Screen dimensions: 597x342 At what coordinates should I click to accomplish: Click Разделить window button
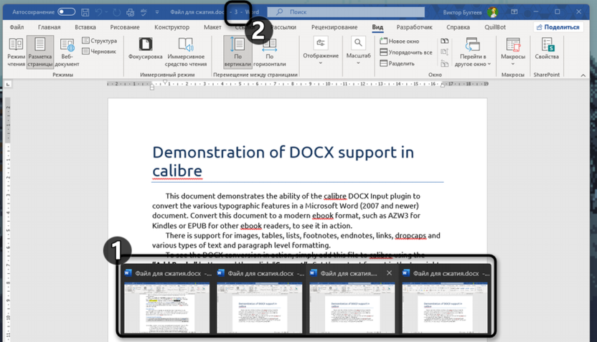(397, 64)
